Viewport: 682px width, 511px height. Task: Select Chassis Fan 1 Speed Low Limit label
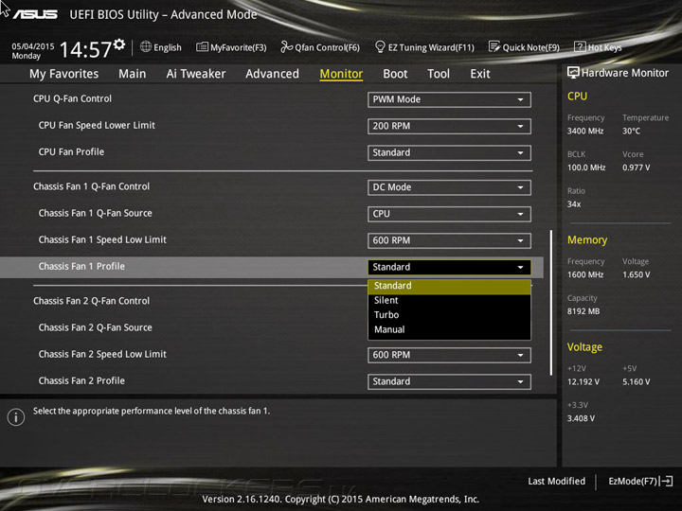tap(102, 239)
